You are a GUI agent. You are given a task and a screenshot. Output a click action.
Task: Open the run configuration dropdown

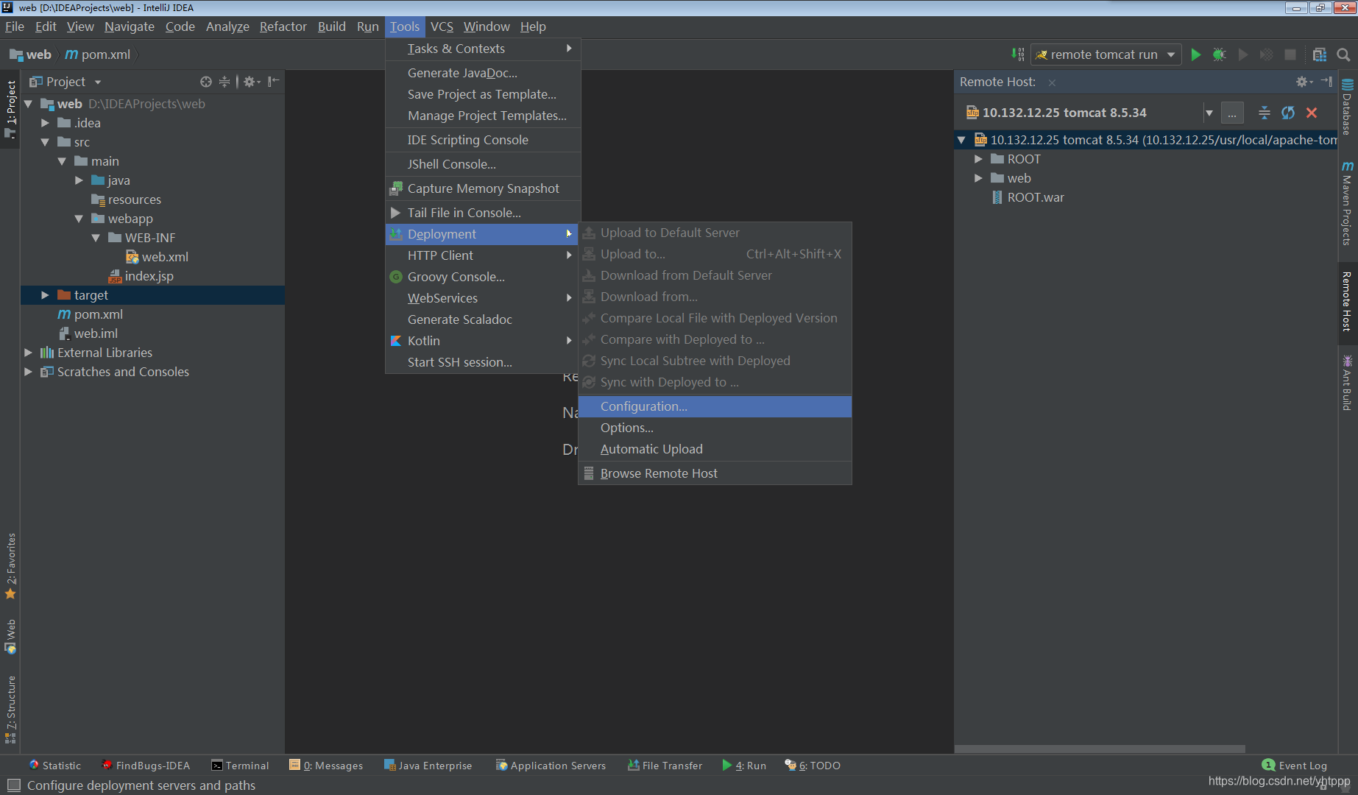click(1106, 54)
